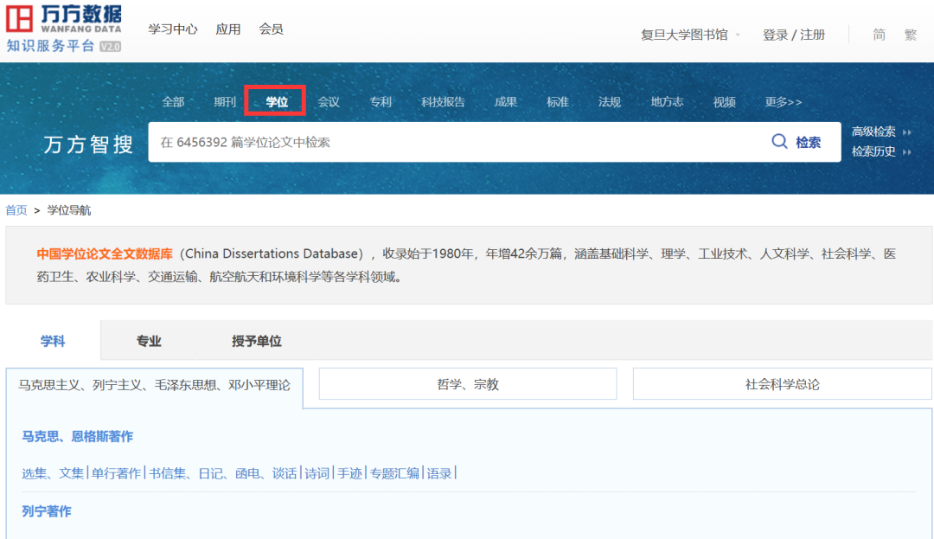Switch to the 专业 tab
The image size is (934, 539).
pyautogui.click(x=149, y=341)
